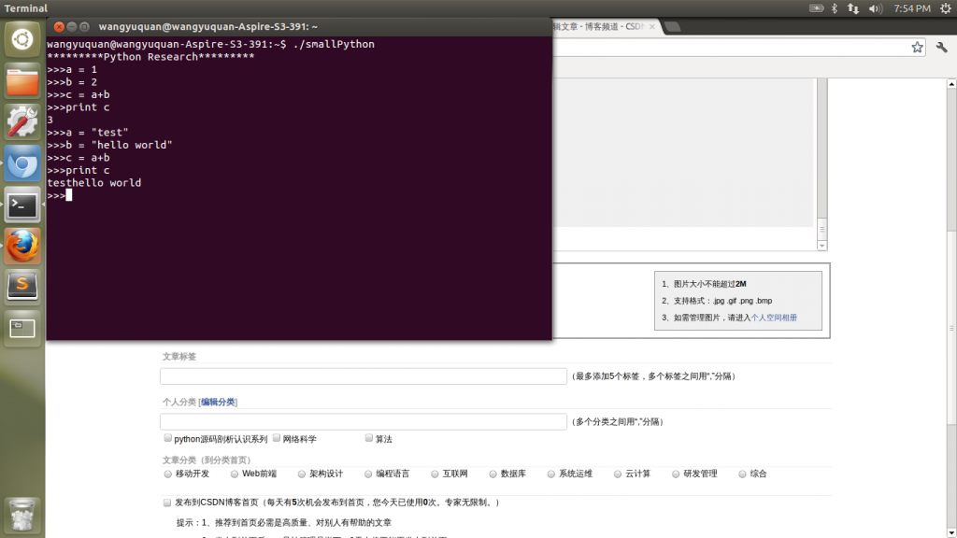
Task: Open the browser wrench settings menu
Action: tap(942, 47)
